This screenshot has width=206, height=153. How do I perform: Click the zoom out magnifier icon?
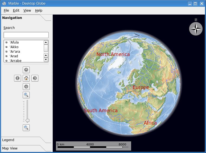pyautogui.click(x=26, y=128)
